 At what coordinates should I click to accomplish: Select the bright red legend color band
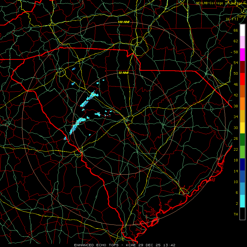pyautogui.click(x=242, y=79)
